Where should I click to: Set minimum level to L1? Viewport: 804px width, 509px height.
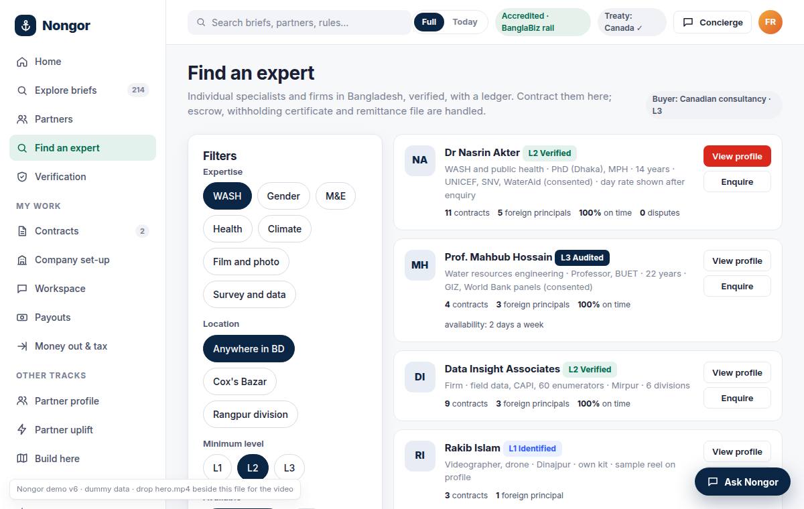coord(218,468)
